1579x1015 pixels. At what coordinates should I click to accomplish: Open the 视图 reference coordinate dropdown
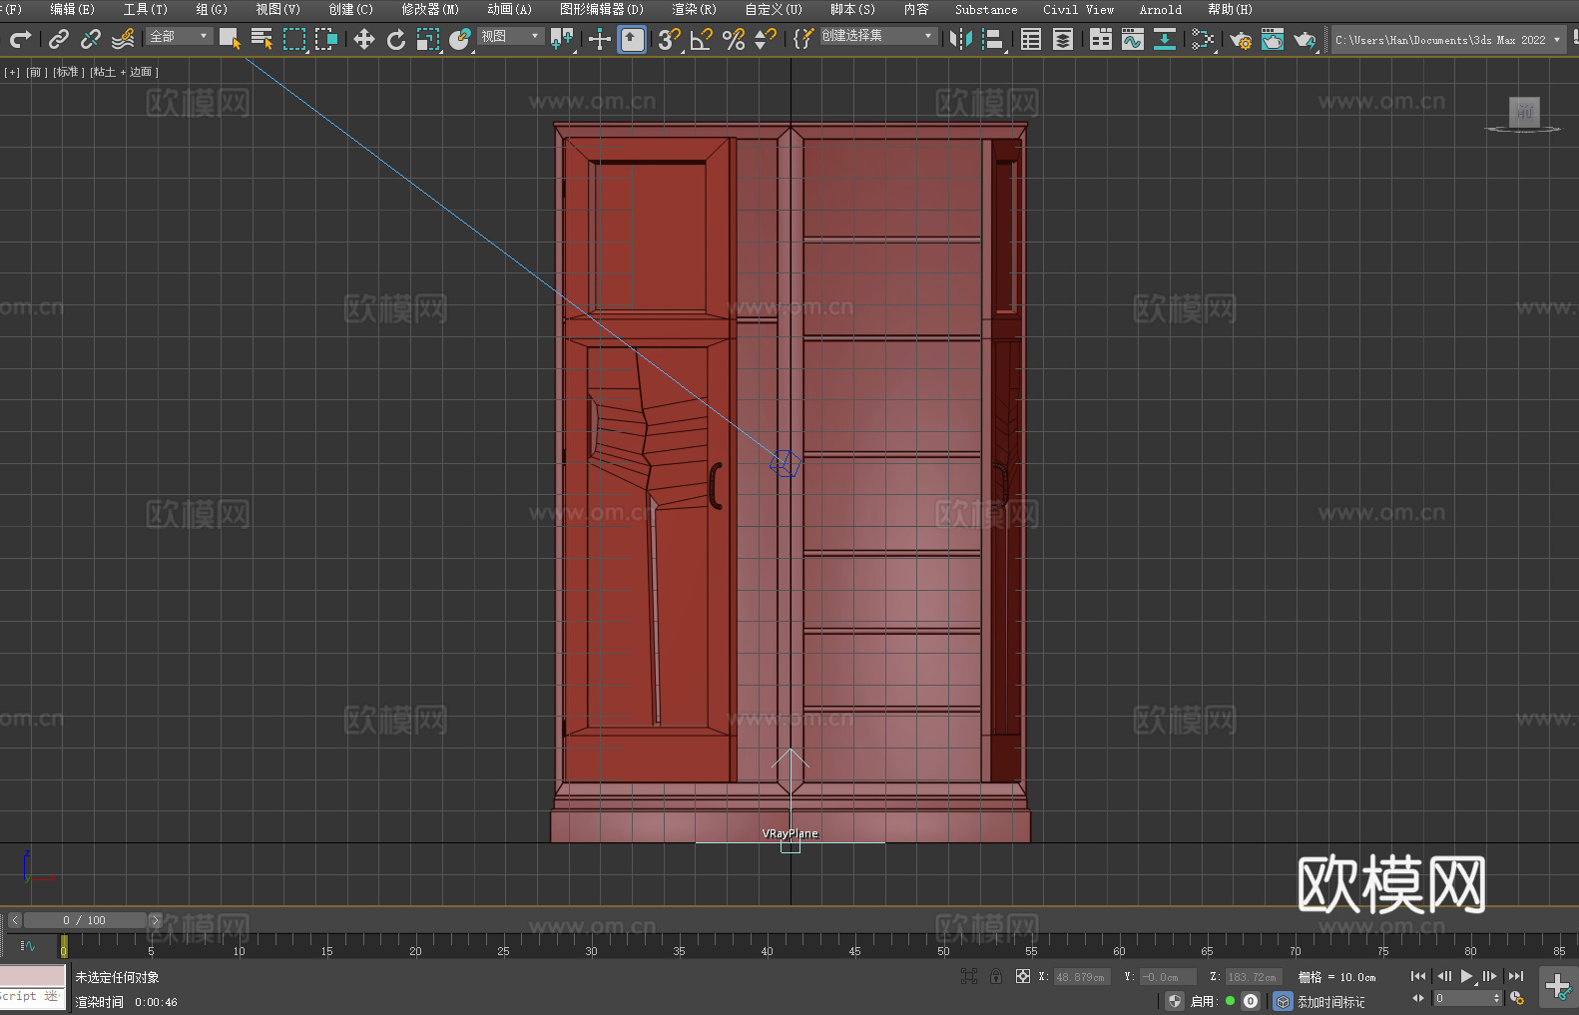(x=510, y=36)
